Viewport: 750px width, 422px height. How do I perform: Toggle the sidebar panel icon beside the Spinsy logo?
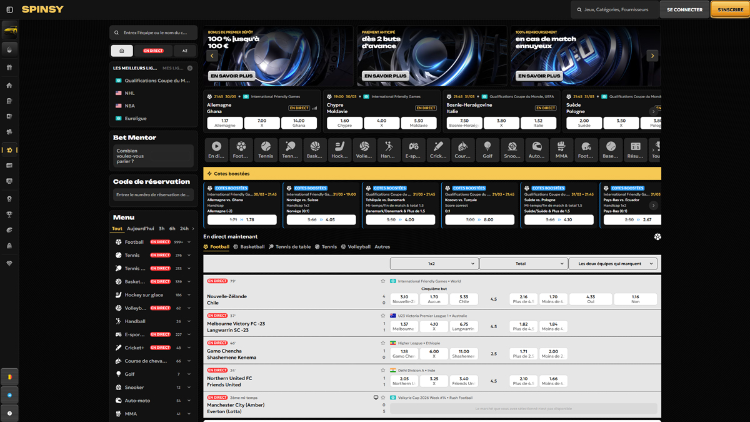coord(9,10)
